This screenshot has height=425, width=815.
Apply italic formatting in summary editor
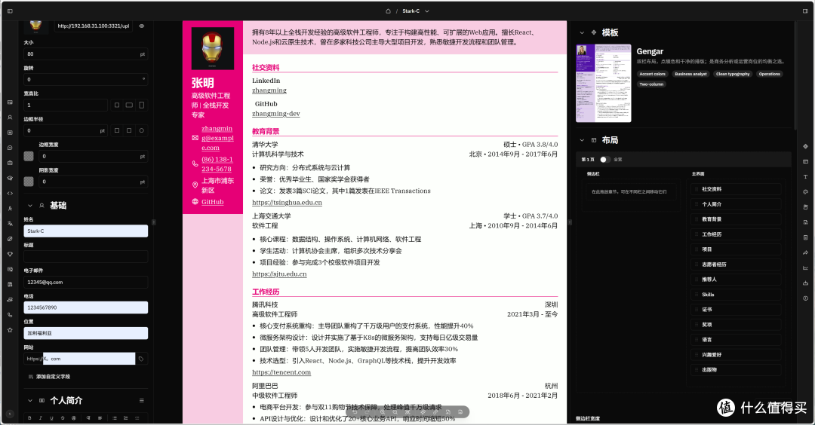point(40,417)
